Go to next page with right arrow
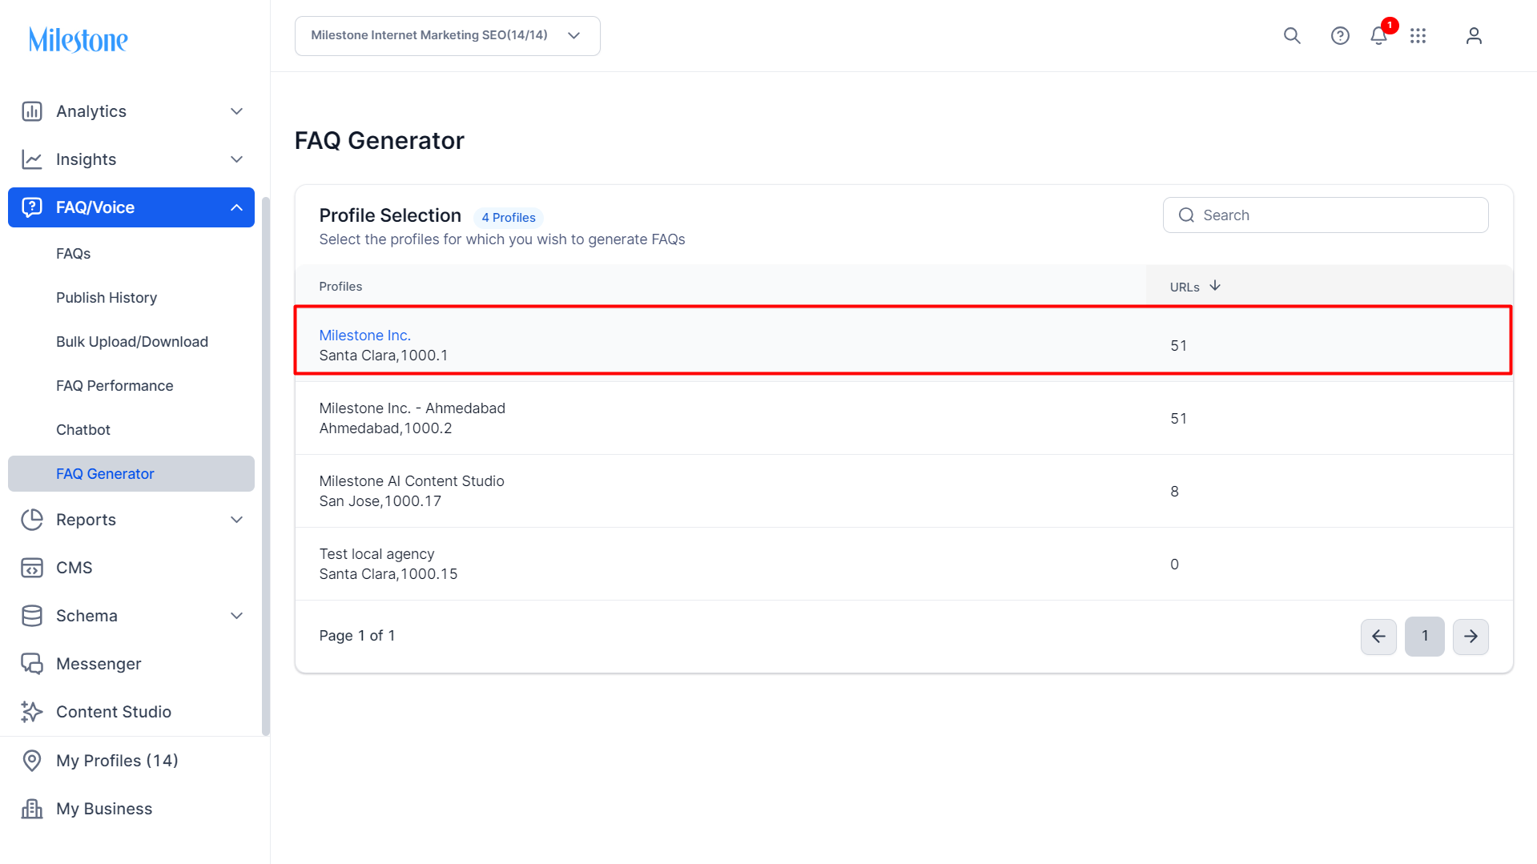 1471,637
